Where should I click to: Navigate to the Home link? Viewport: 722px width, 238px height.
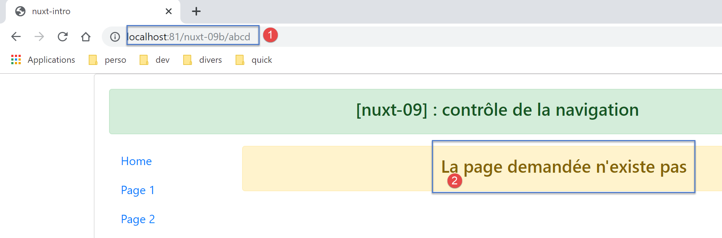click(136, 161)
